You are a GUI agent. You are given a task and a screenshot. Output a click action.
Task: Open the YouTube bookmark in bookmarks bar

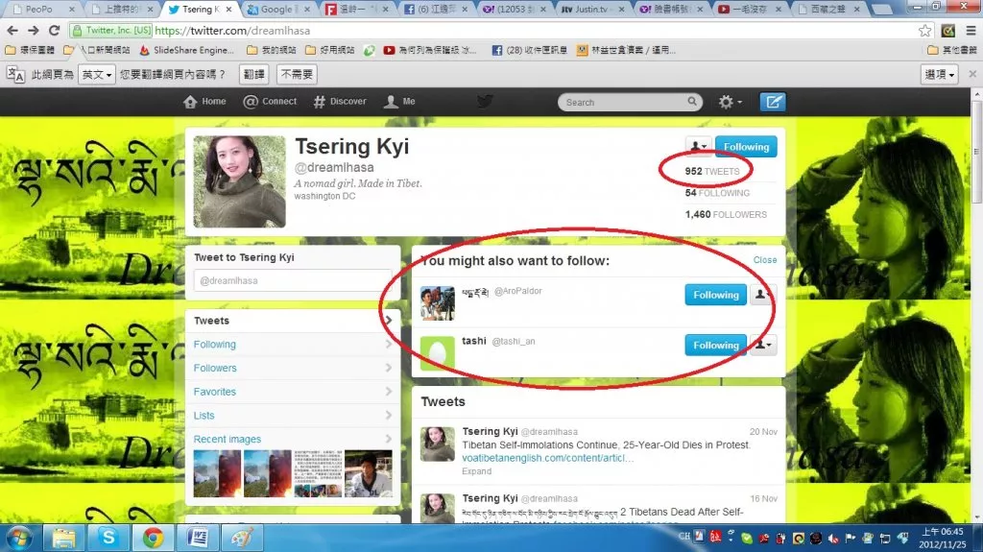coord(431,50)
